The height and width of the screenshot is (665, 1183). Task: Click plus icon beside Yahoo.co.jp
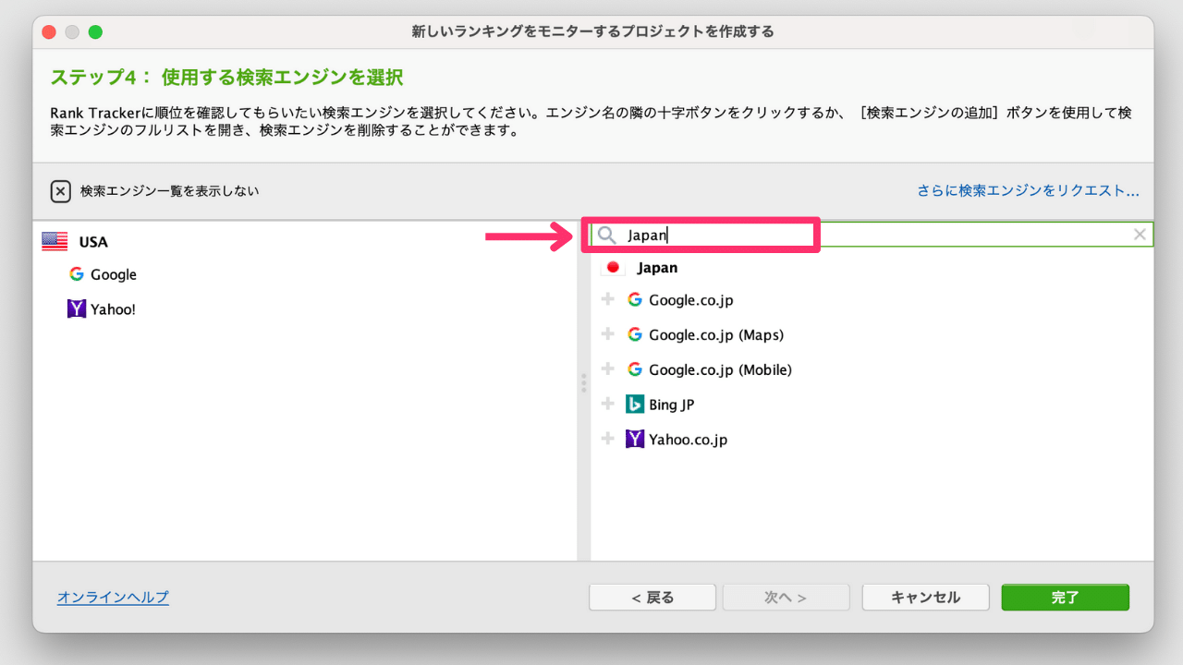click(x=607, y=439)
